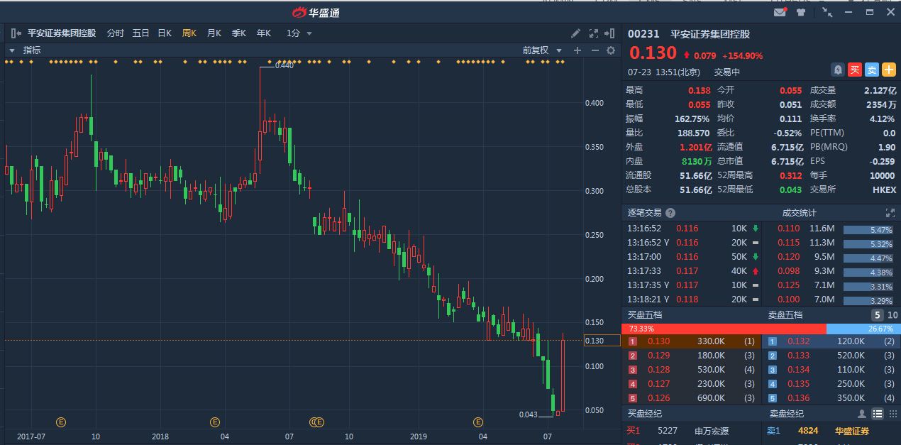
Task: Maximize the 华盛通 window
Action: coord(869,12)
